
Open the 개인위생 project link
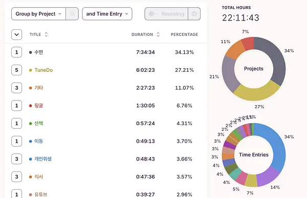[43, 159]
